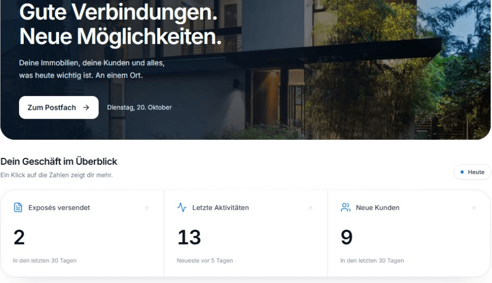Click the Letzte Aktivitäten label
Viewport: 492px width, 283px height.
pyautogui.click(x=221, y=207)
